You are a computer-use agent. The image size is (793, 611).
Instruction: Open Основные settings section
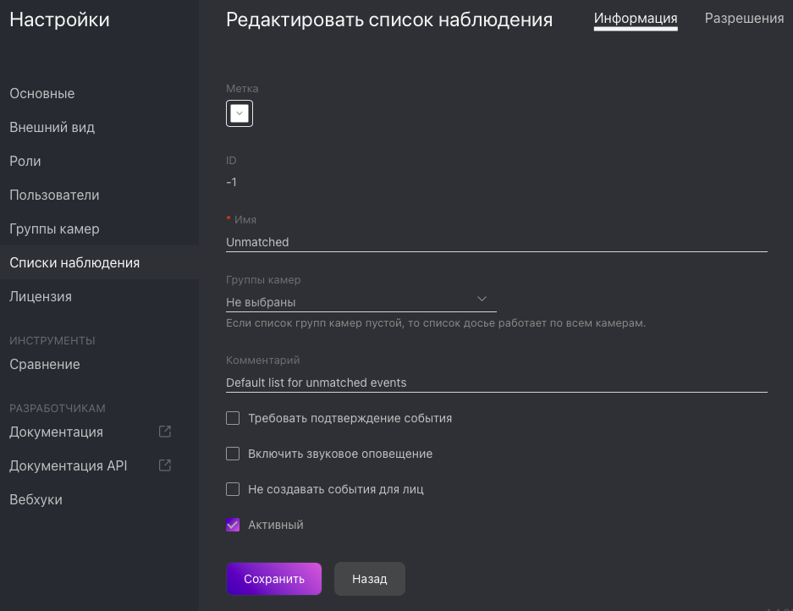(x=42, y=94)
